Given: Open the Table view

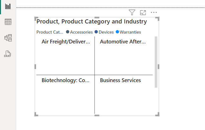Looking at the screenshot, I should click(x=8, y=22).
